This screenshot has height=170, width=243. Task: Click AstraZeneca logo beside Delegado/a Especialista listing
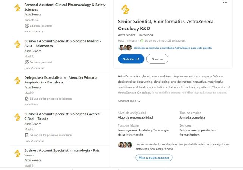[x=17, y=80]
